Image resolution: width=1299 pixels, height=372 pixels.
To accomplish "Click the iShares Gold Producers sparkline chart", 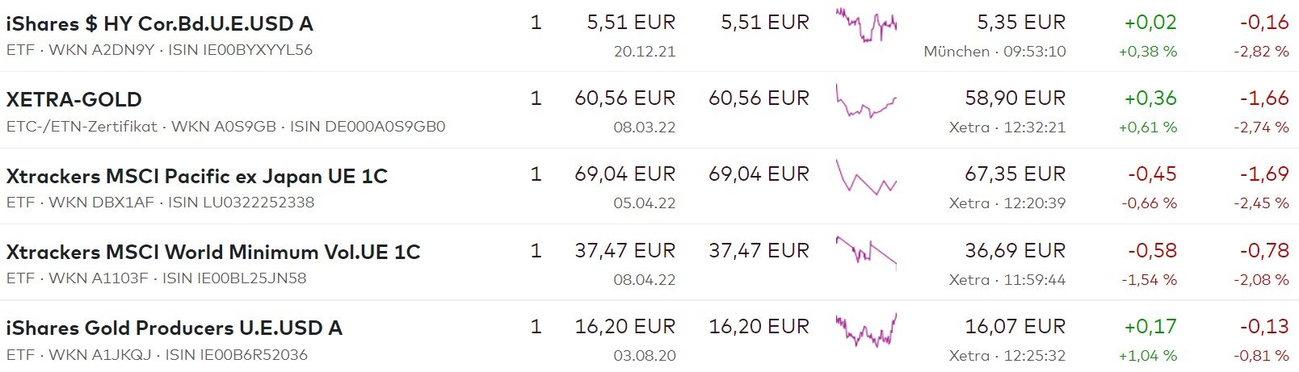I will tap(866, 329).
